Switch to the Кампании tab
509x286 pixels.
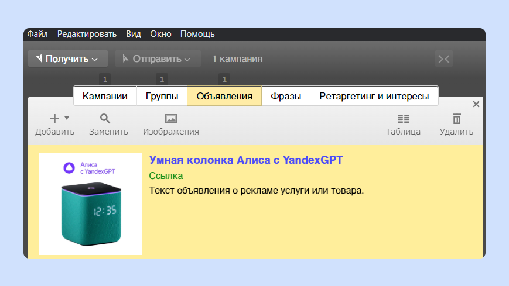pyautogui.click(x=105, y=96)
